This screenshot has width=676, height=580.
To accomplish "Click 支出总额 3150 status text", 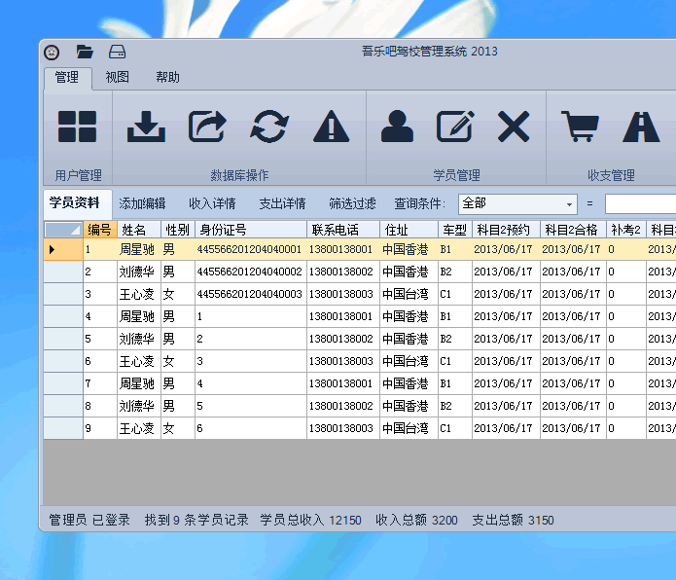I will click(x=513, y=520).
